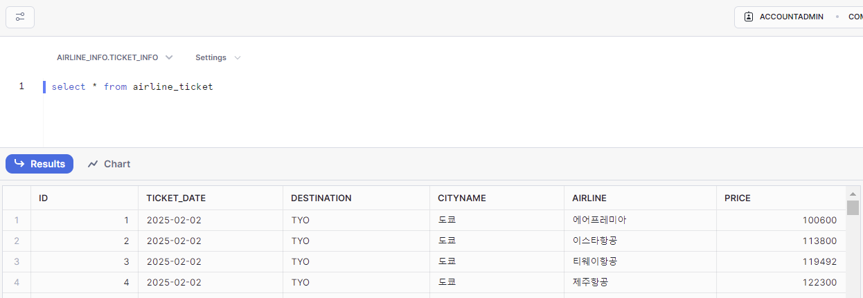Select PRICE cell 119492
The width and height of the screenshot is (863, 298).
tap(781, 262)
